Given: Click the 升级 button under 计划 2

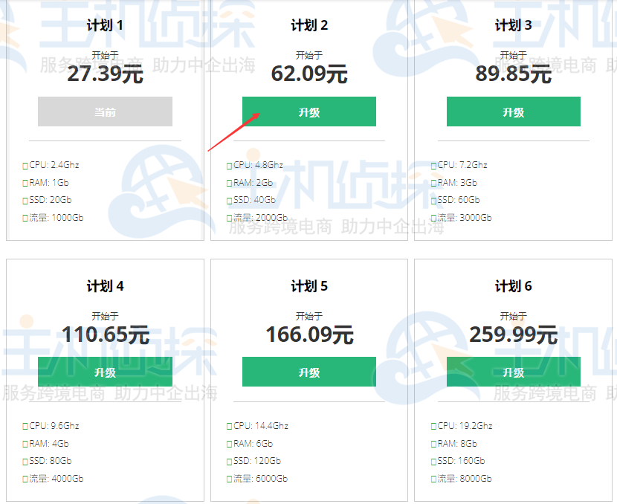Looking at the screenshot, I should pos(308,111).
